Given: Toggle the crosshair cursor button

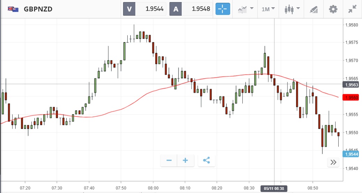Looking at the screenshot, I should coord(223,9).
